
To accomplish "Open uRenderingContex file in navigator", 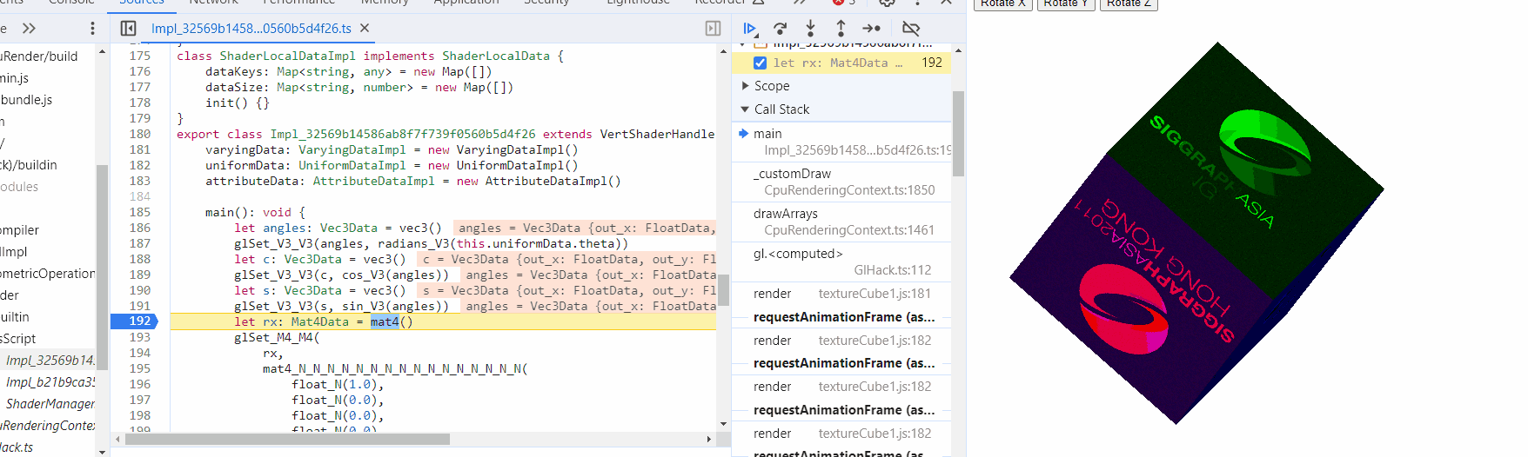I will pos(48,426).
